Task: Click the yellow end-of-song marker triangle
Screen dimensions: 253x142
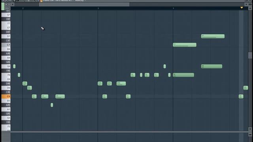Action: point(242,7)
